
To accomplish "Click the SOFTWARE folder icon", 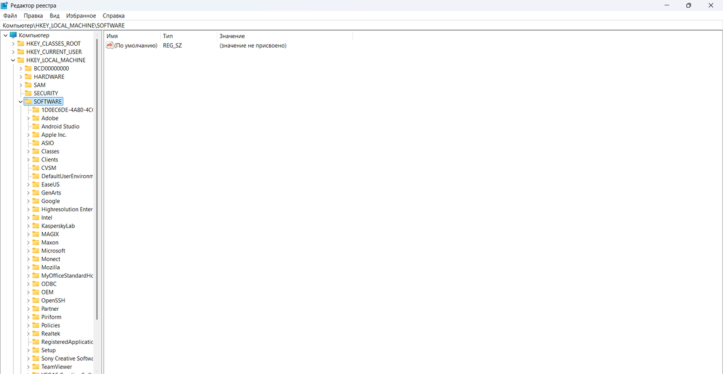I will (28, 102).
